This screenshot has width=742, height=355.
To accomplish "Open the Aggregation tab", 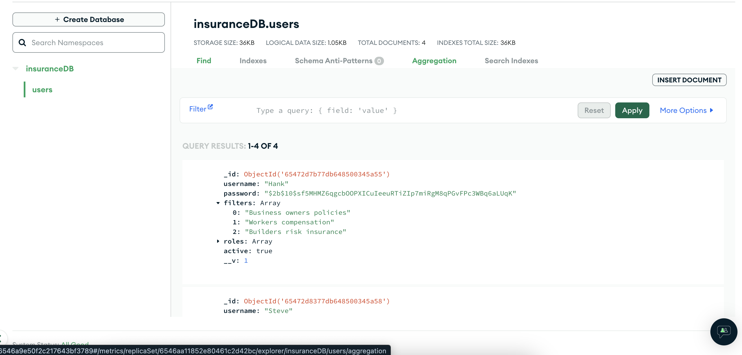I will click(x=434, y=61).
